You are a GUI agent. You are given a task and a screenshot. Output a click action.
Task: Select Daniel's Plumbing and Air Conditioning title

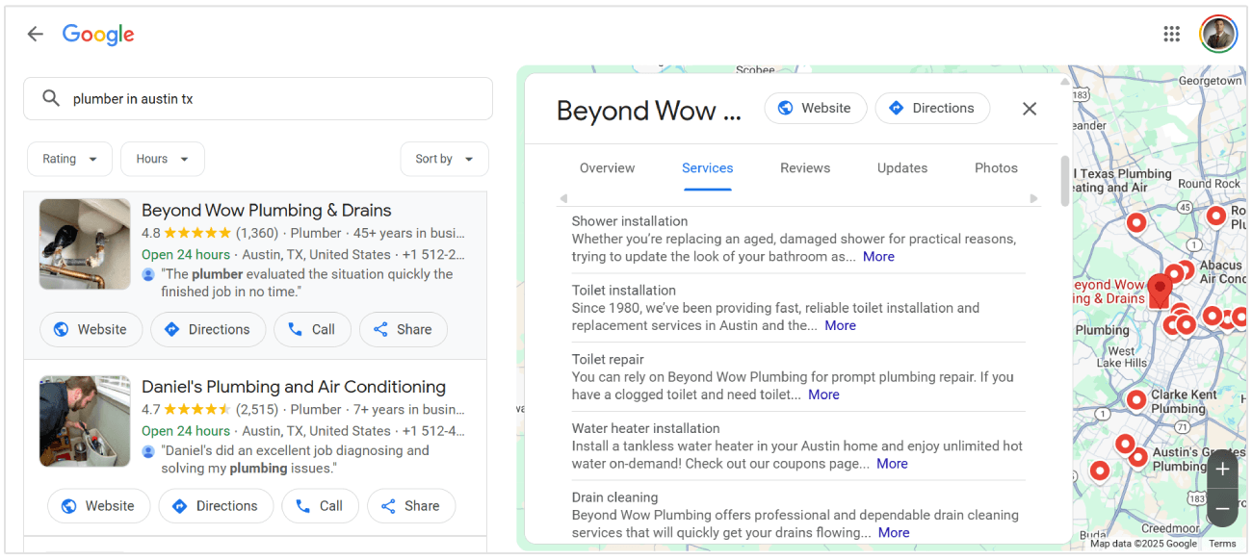point(294,387)
